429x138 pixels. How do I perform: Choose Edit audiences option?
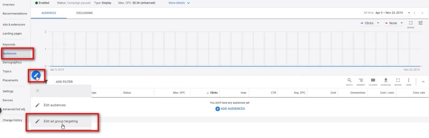[61, 105]
